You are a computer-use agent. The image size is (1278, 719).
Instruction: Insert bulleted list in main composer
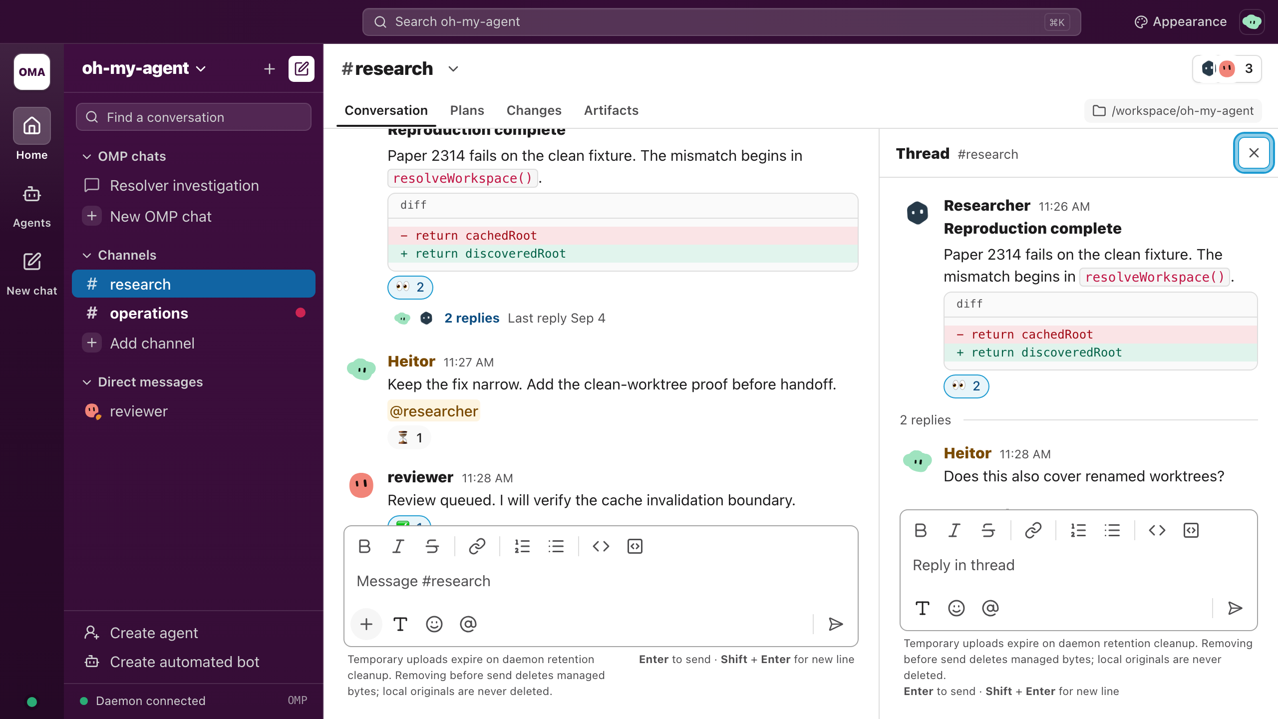click(x=556, y=546)
